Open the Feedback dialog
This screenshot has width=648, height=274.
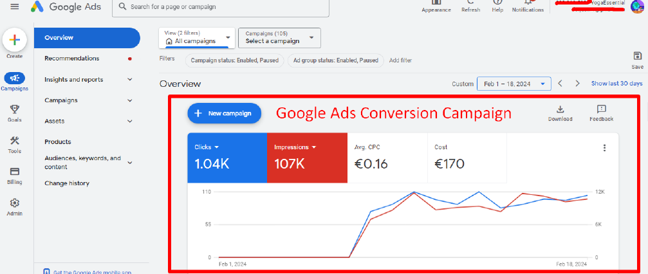pyautogui.click(x=601, y=113)
